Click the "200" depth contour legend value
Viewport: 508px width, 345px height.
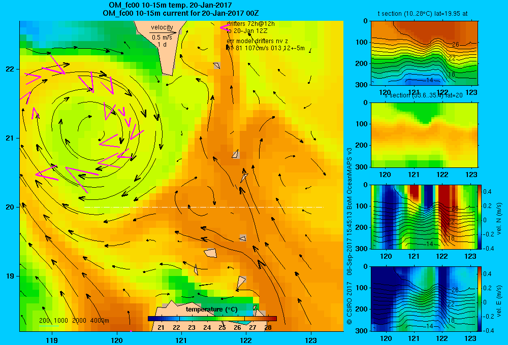44,321
